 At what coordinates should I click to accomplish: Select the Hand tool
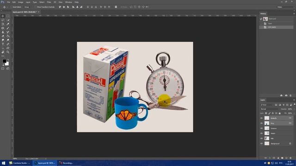(3, 52)
